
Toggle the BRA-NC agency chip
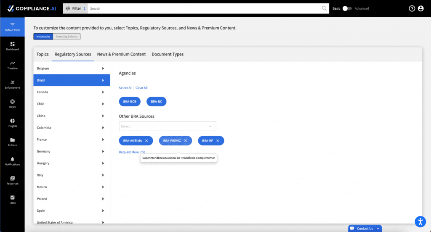tap(157, 102)
